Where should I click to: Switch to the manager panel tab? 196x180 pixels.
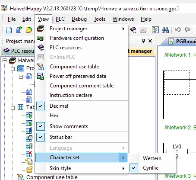141,51
